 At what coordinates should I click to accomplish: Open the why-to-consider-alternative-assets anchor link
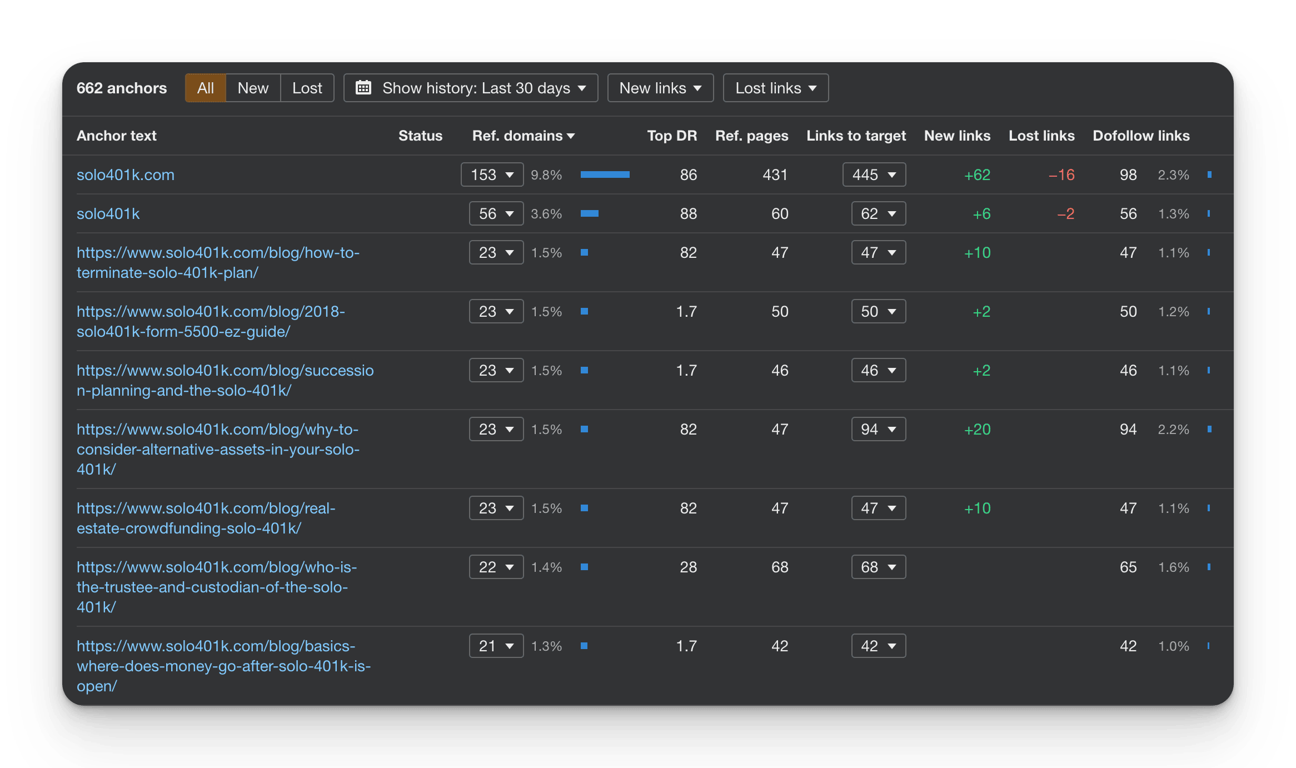218,449
